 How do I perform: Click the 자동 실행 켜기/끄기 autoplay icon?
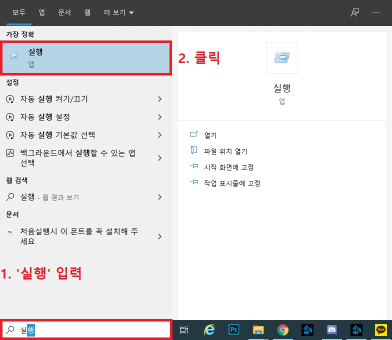pos(10,99)
